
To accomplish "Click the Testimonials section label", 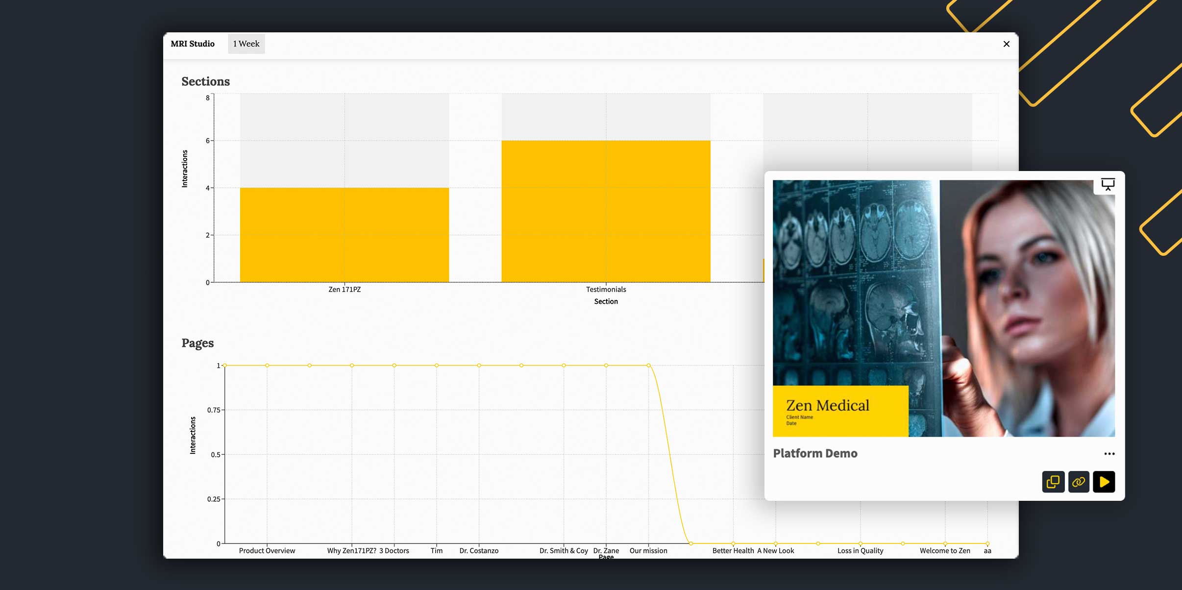I will point(606,289).
